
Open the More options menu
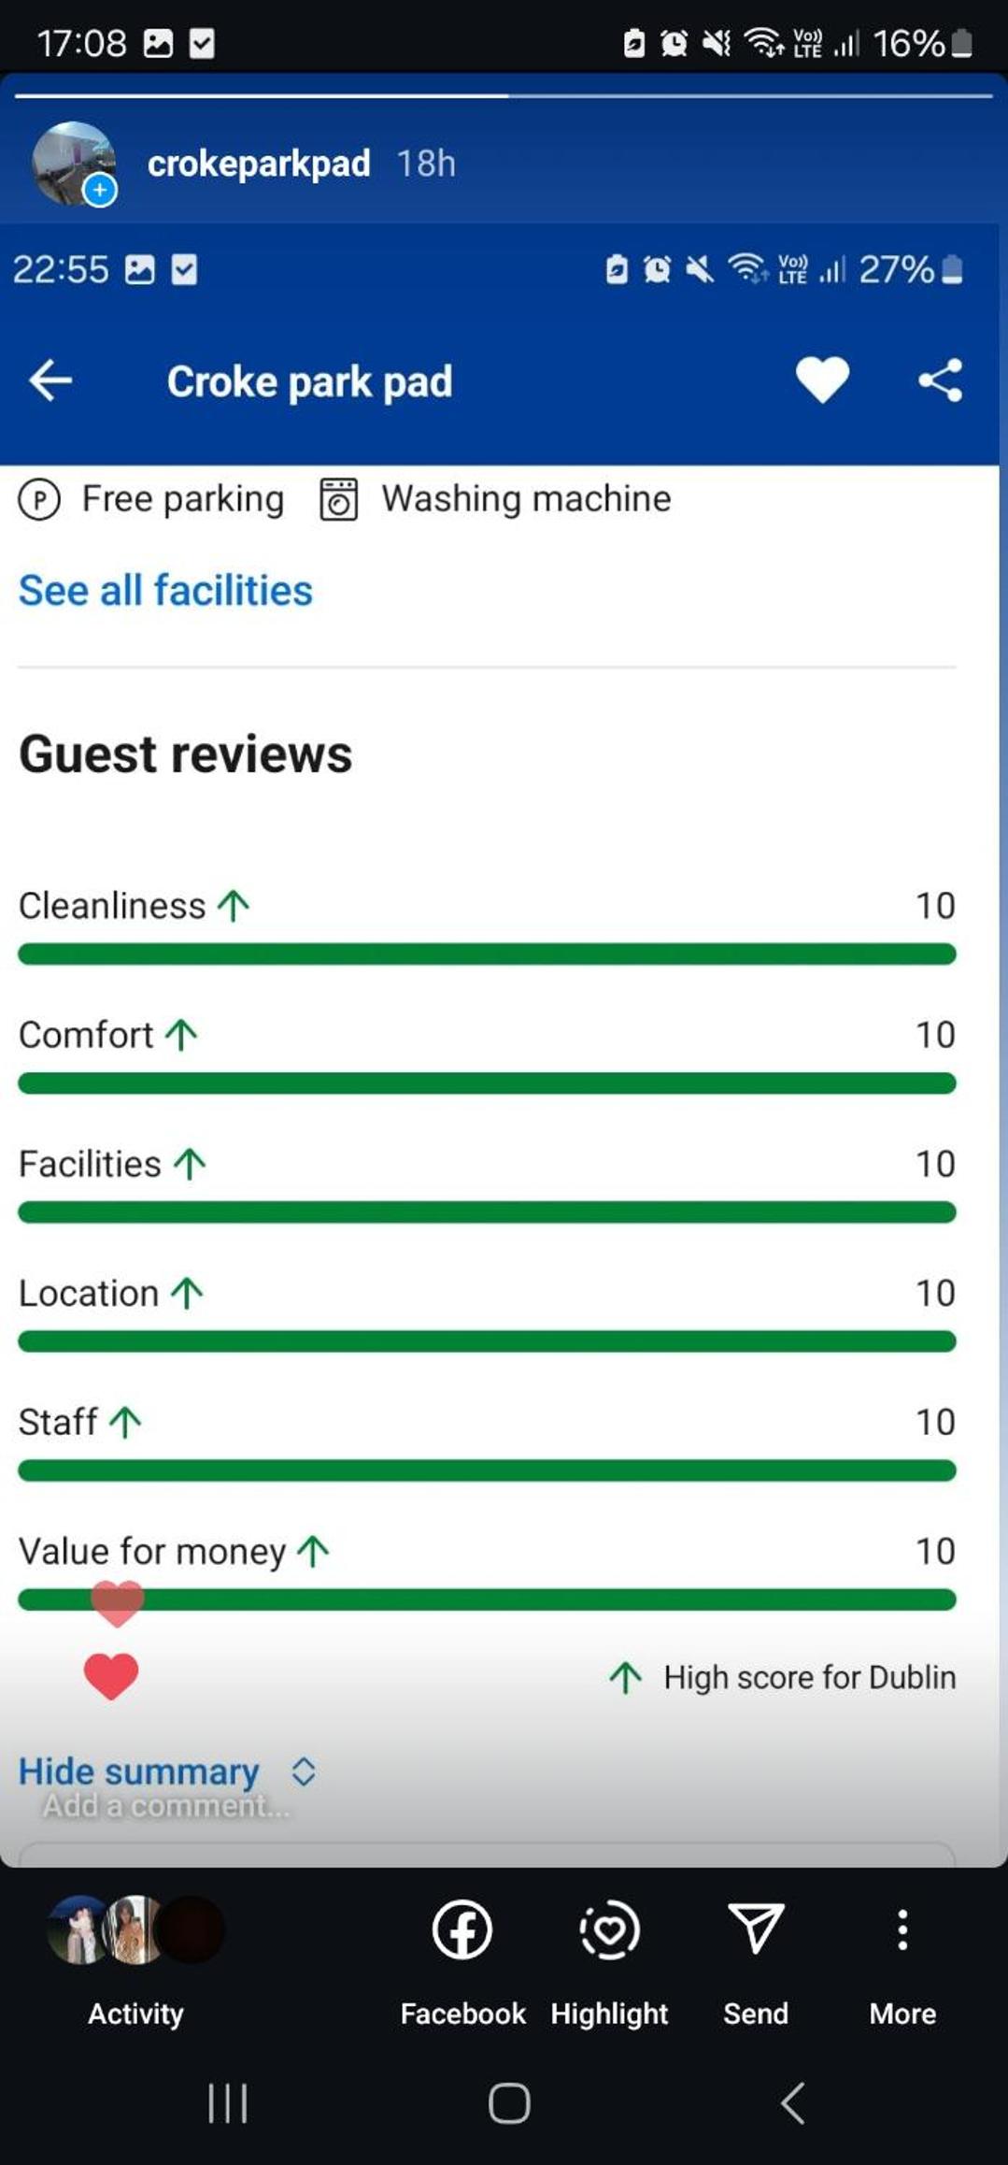coord(902,1961)
